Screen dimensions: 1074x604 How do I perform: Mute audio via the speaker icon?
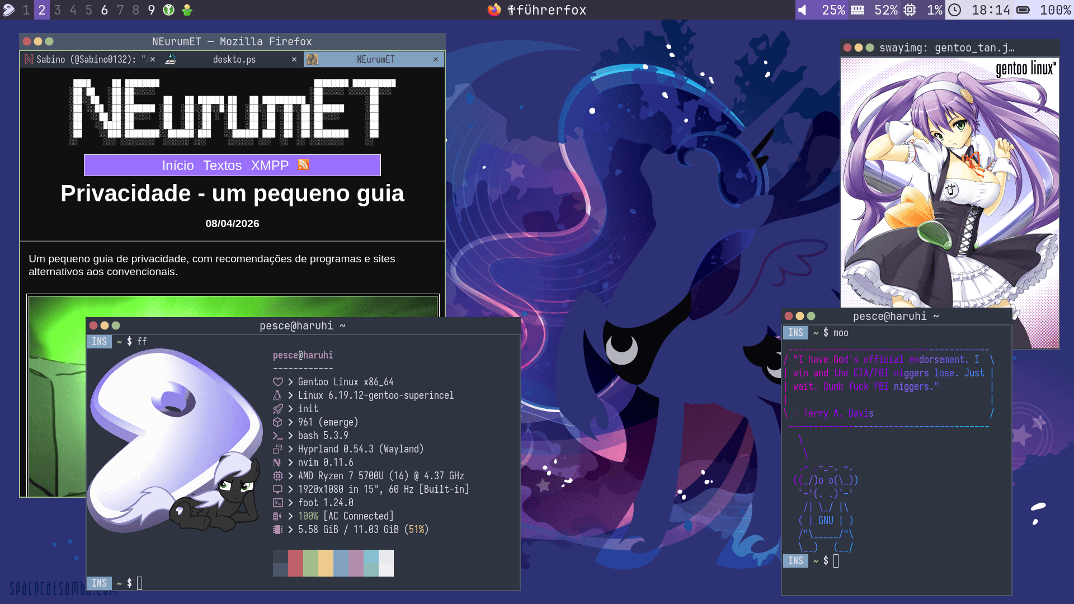(803, 10)
